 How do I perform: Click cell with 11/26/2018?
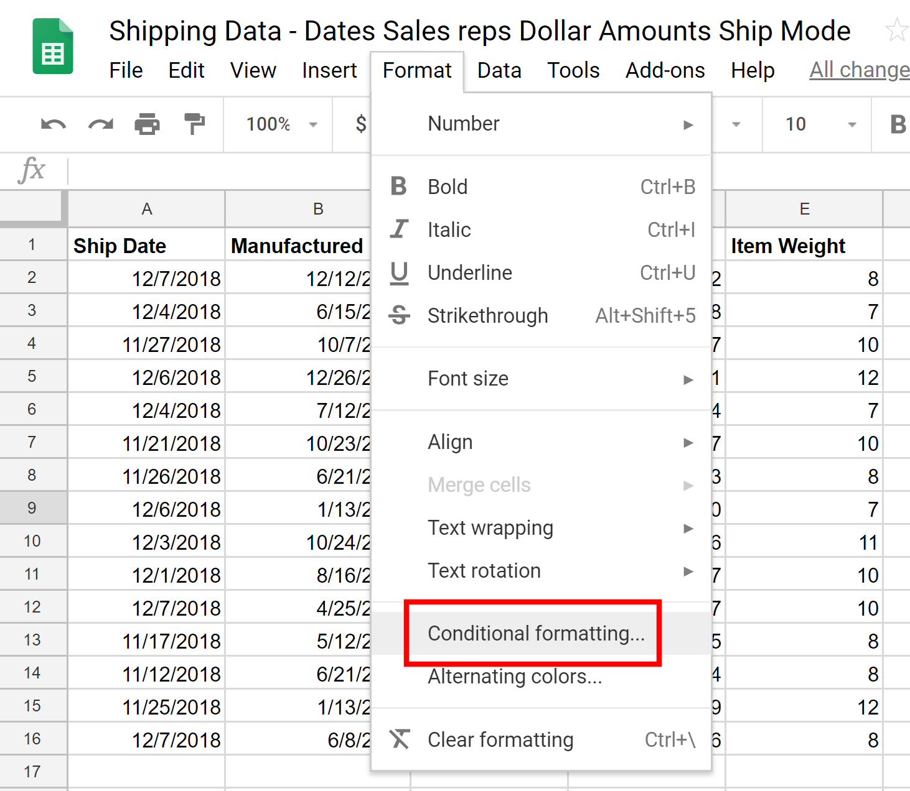coord(146,476)
